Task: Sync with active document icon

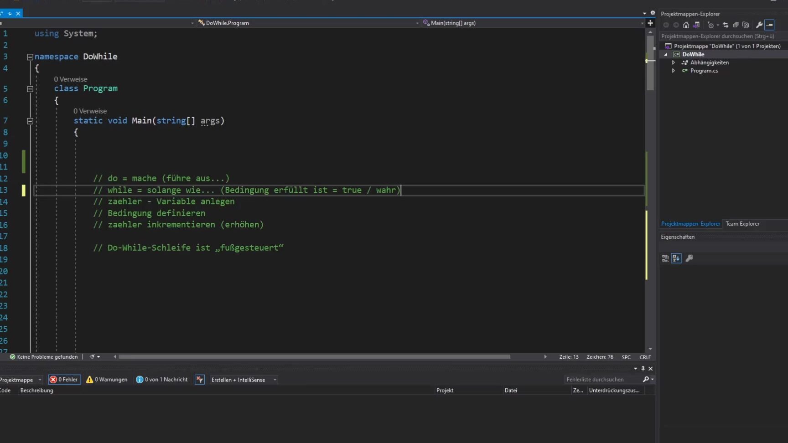Action: 726,25
